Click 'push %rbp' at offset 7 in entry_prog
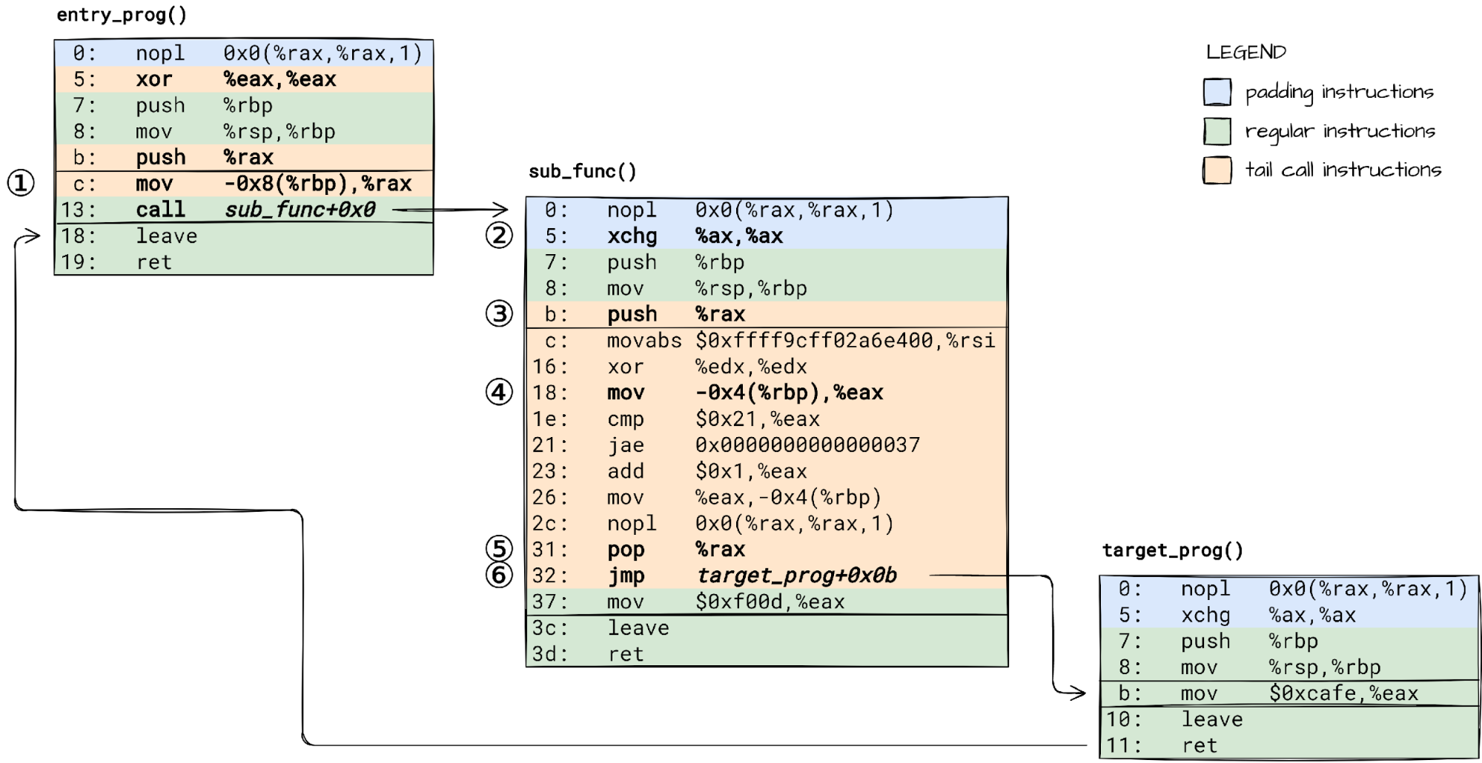 click(244, 105)
